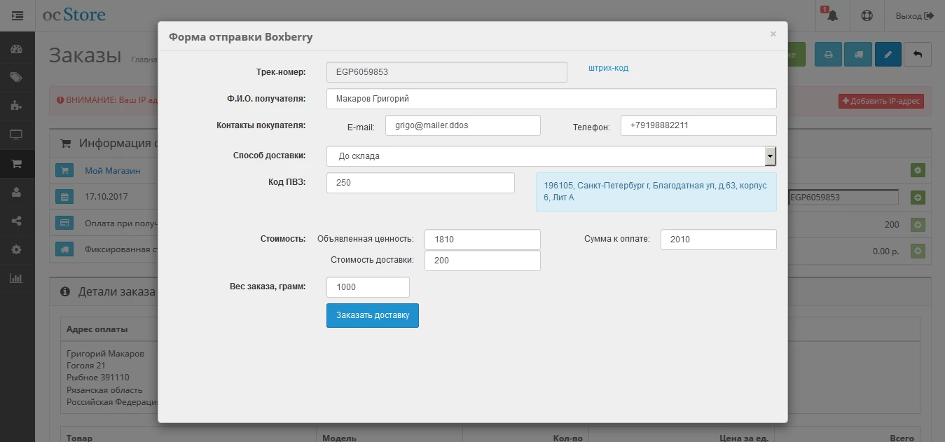Open the marketing share icon in sidebar

(x=17, y=221)
